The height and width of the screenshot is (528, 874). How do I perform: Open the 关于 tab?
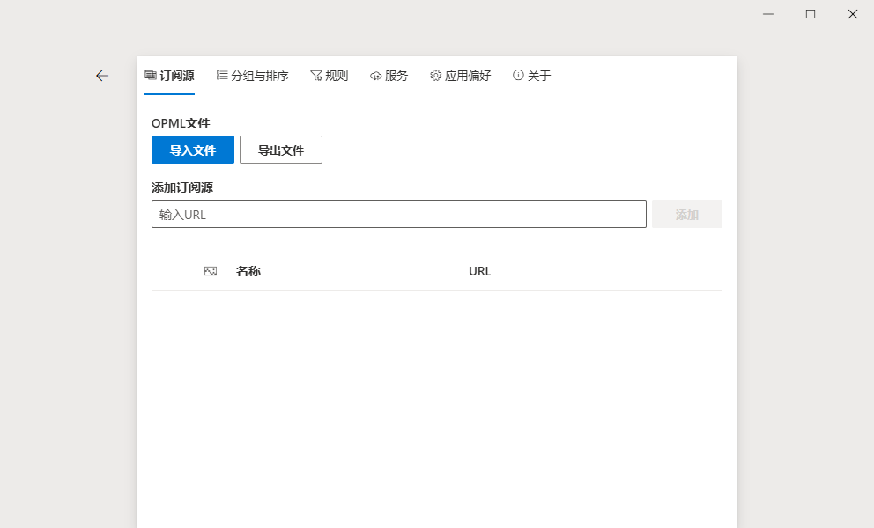[x=532, y=75]
